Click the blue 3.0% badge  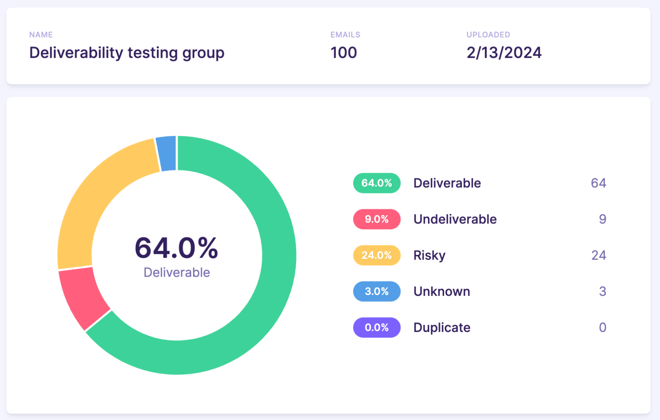pos(377,291)
